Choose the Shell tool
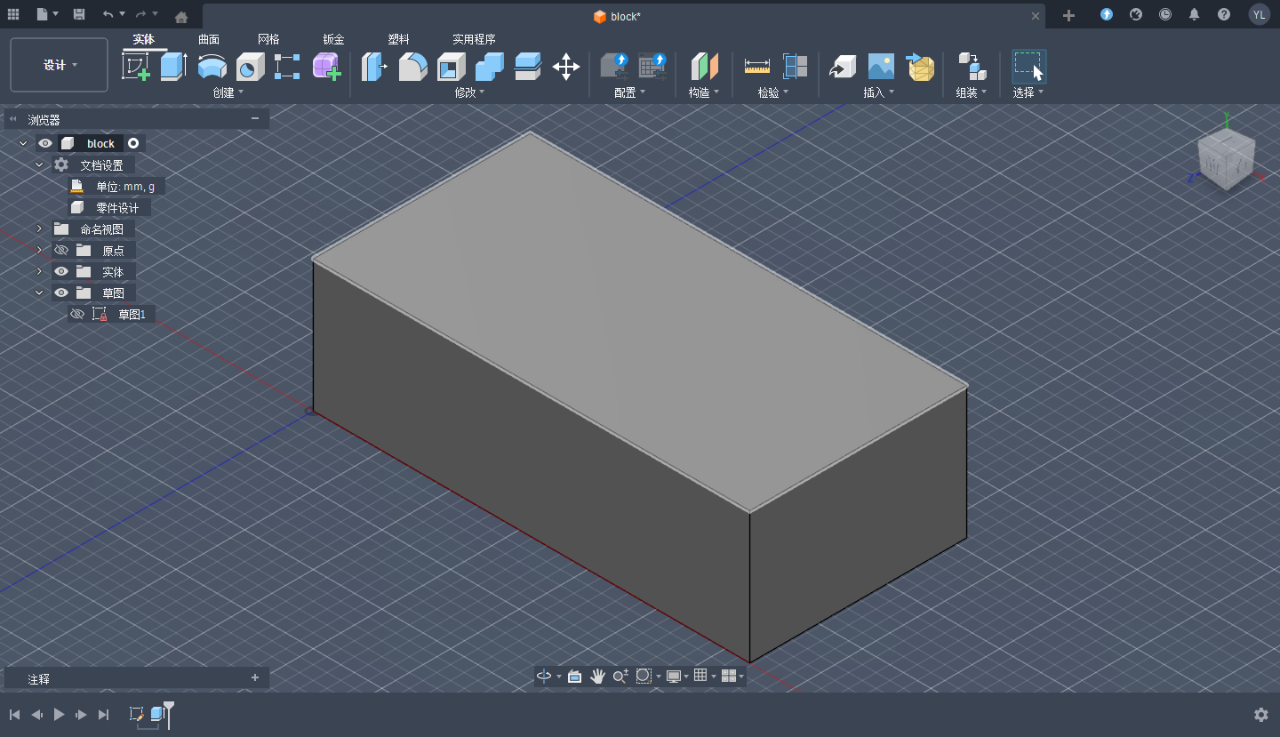The image size is (1280, 737). [x=451, y=67]
